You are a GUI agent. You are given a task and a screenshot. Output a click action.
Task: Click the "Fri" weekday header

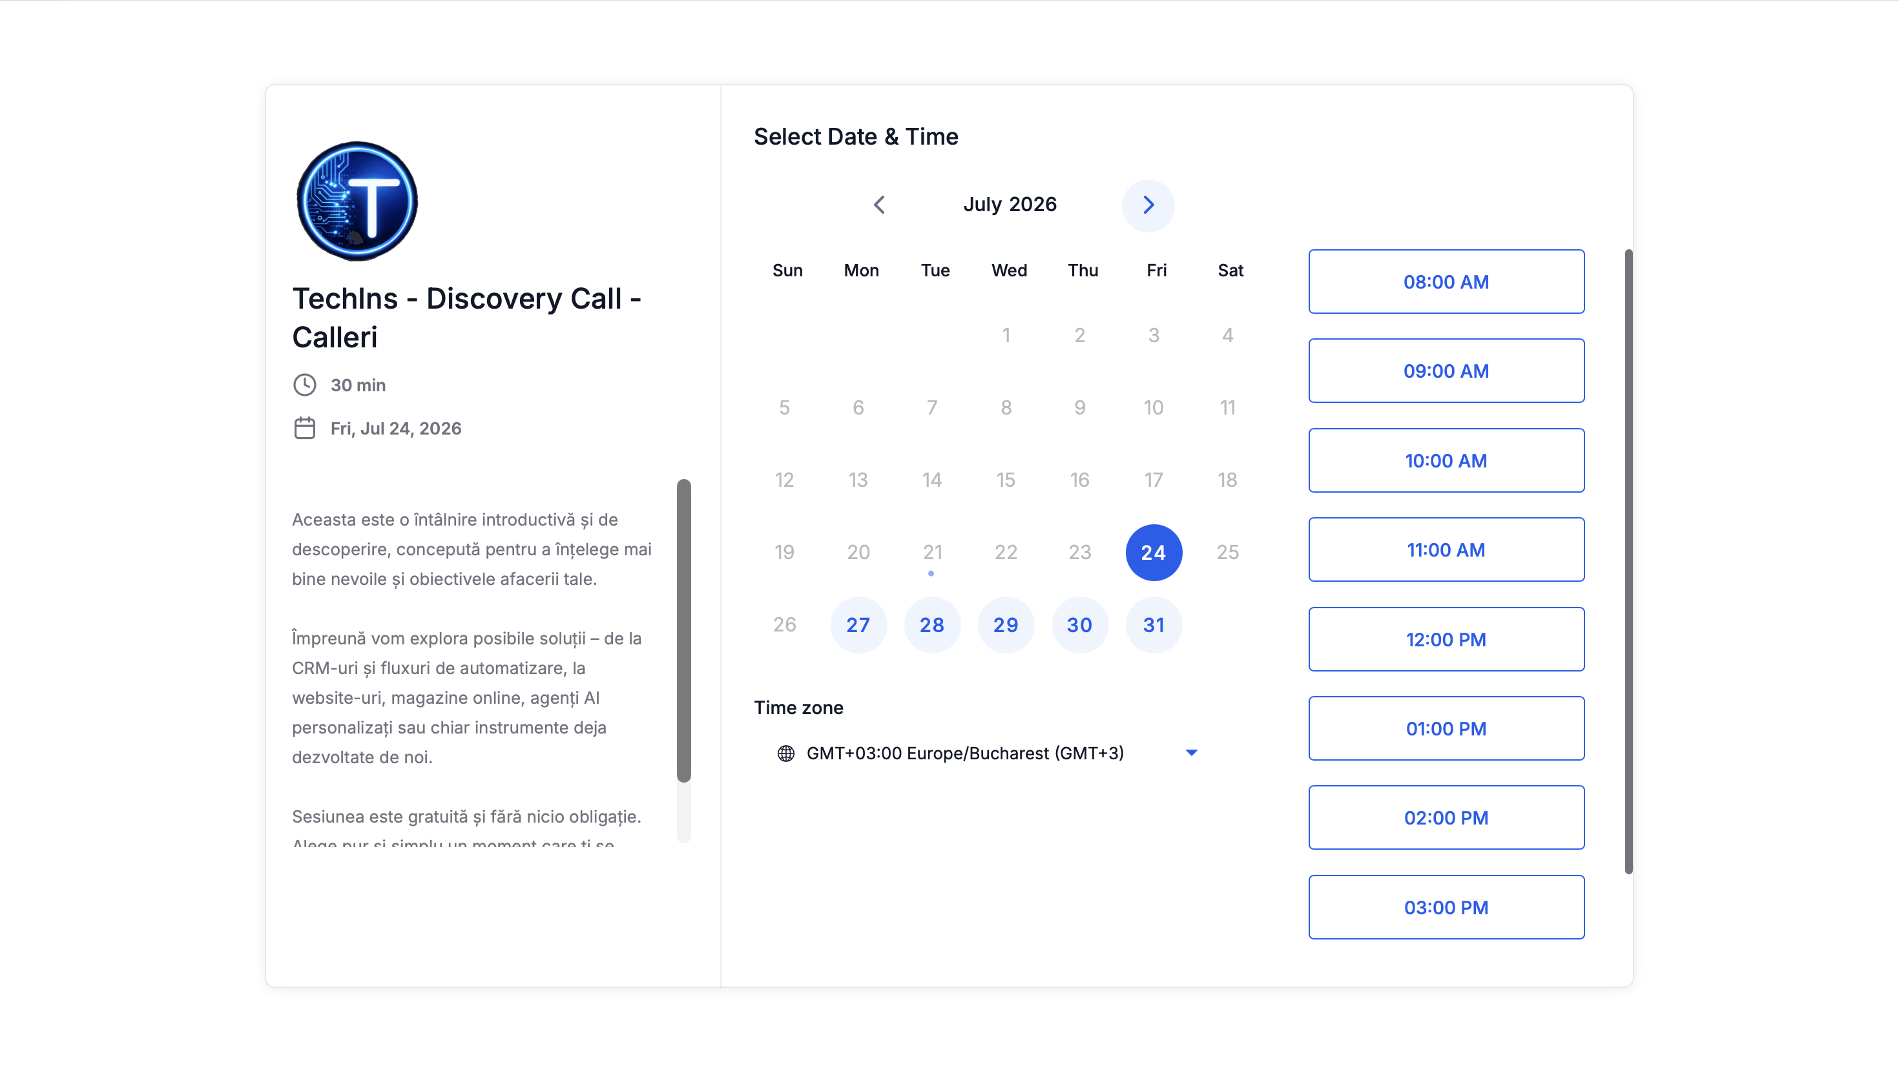tap(1156, 271)
